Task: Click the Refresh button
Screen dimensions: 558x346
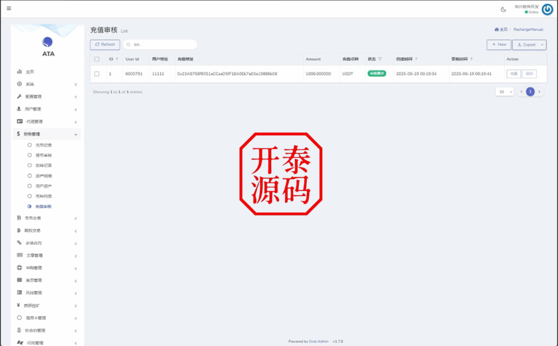Action: pos(105,45)
